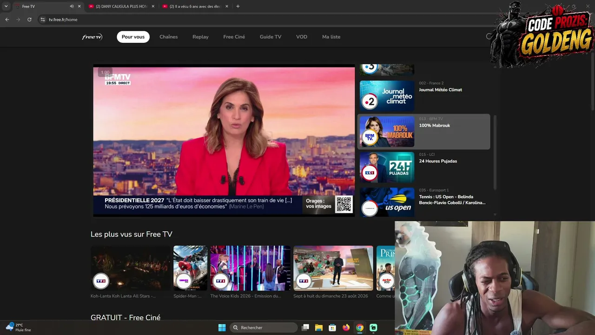Go back to the previous page
The image size is (595, 335).
(7, 20)
